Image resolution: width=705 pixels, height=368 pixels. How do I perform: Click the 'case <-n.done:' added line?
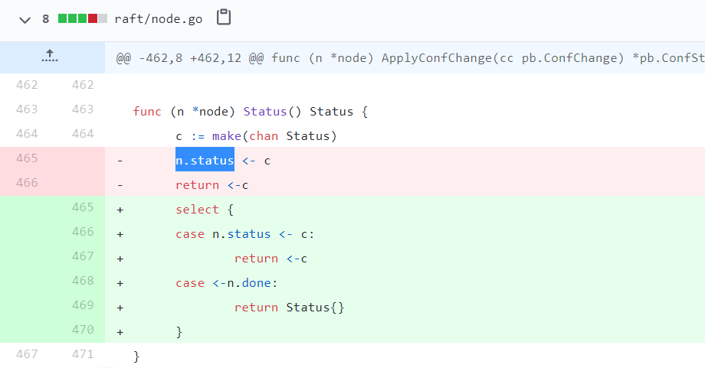pyautogui.click(x=228, y=282)
